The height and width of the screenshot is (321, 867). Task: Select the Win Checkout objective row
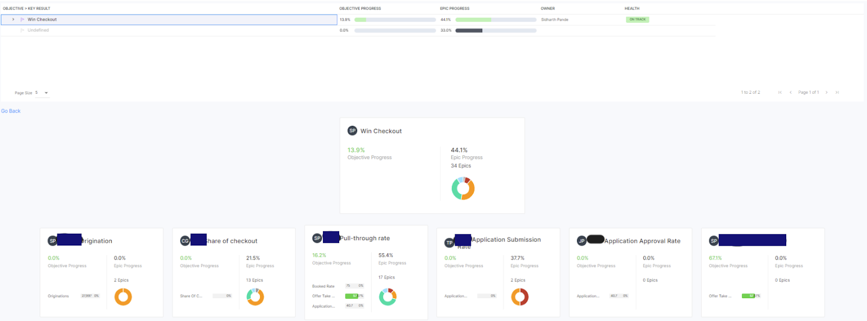click(169, 20)
